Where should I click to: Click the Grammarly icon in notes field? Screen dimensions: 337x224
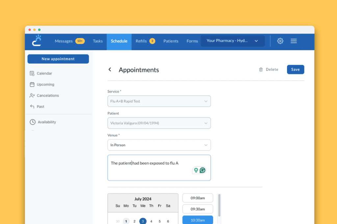(x=202, y=170)
